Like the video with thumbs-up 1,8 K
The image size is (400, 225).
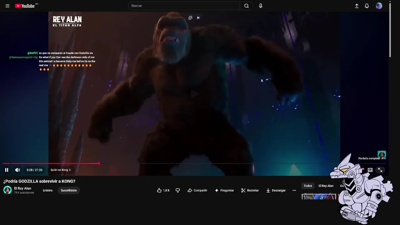(x=163, y=190)
